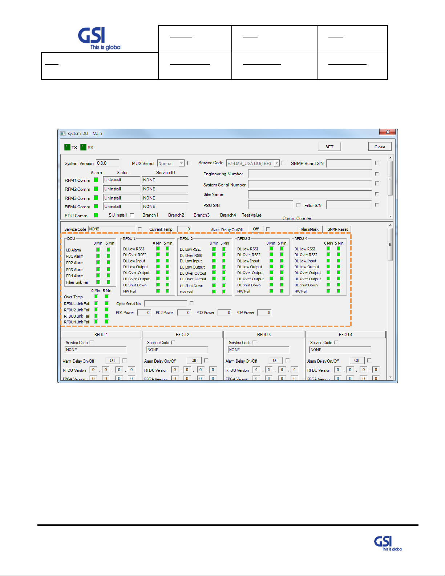This screenshot has width=445, height=576.
Task: Click the Over Temp 0 Min indicator
Action: click(x=96, y=297)
